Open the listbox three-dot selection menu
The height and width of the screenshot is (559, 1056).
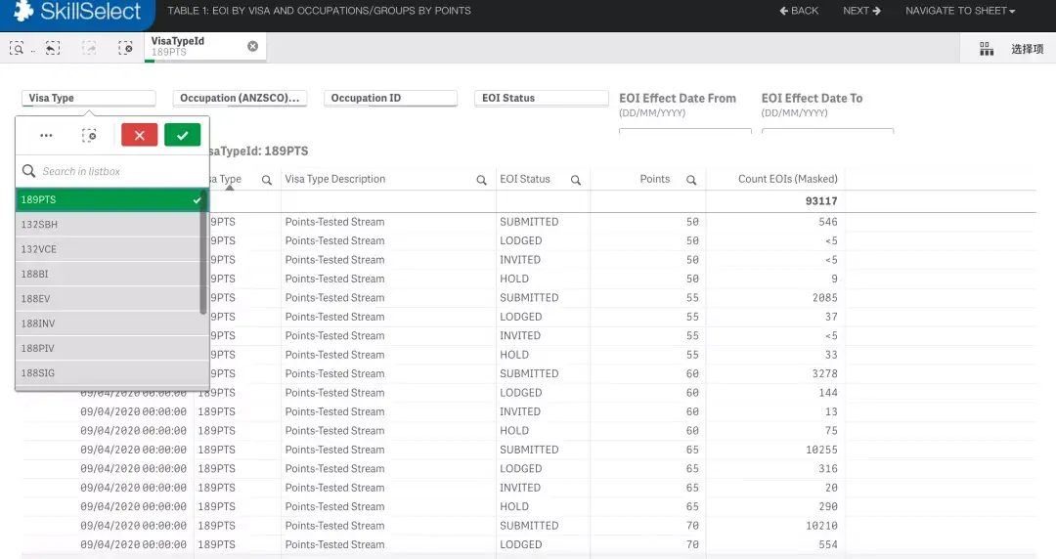pos(46,135)
